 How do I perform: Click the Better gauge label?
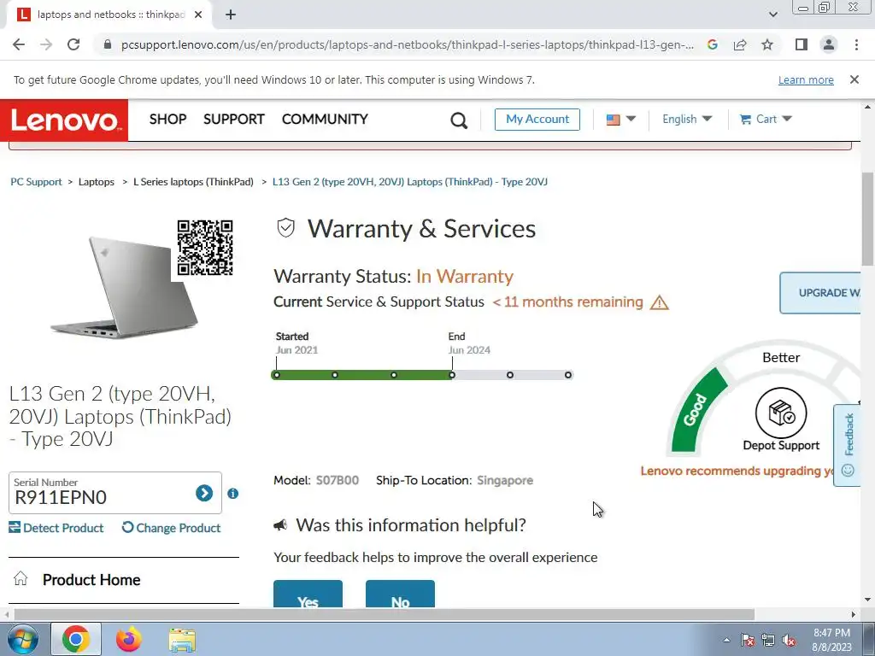click(x=781, y=358)
